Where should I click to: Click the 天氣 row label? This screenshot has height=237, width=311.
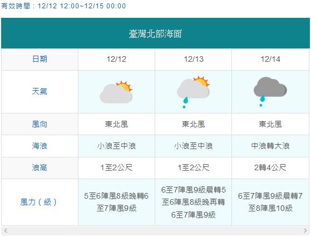click(x=40, y=92)
